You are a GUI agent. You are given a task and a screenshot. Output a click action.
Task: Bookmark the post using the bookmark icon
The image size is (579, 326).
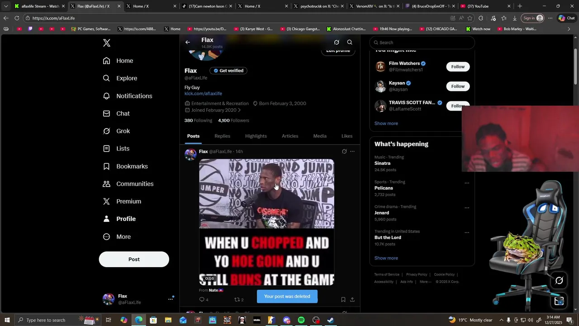[343, 299]
